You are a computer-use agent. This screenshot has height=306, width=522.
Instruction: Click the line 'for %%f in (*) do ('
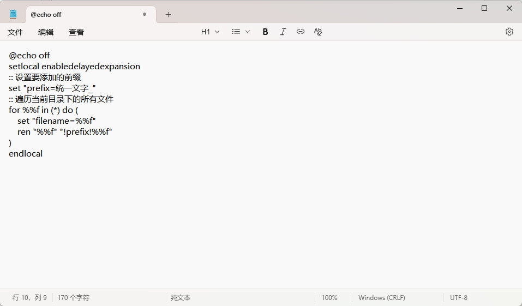pos(44,110)
